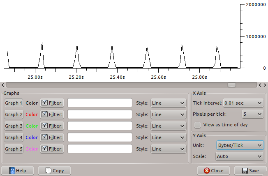Image resolution: width=268 pixels, height=176 pixels.
Task: Toggle Graph 2 display on
Action: (14, 114)
